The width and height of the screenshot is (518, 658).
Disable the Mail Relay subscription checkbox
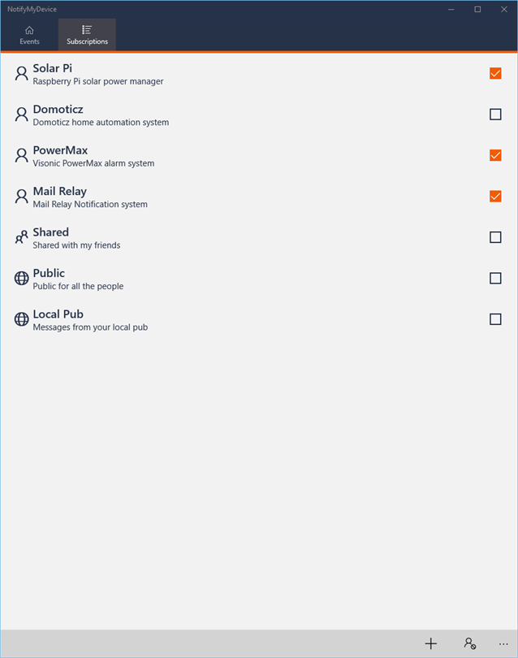pos(495,197)
